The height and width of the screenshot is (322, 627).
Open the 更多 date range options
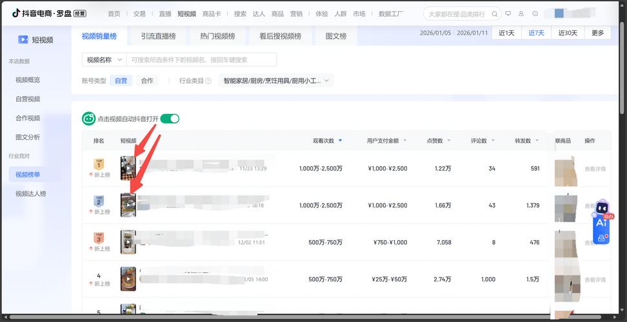[597, 33]
